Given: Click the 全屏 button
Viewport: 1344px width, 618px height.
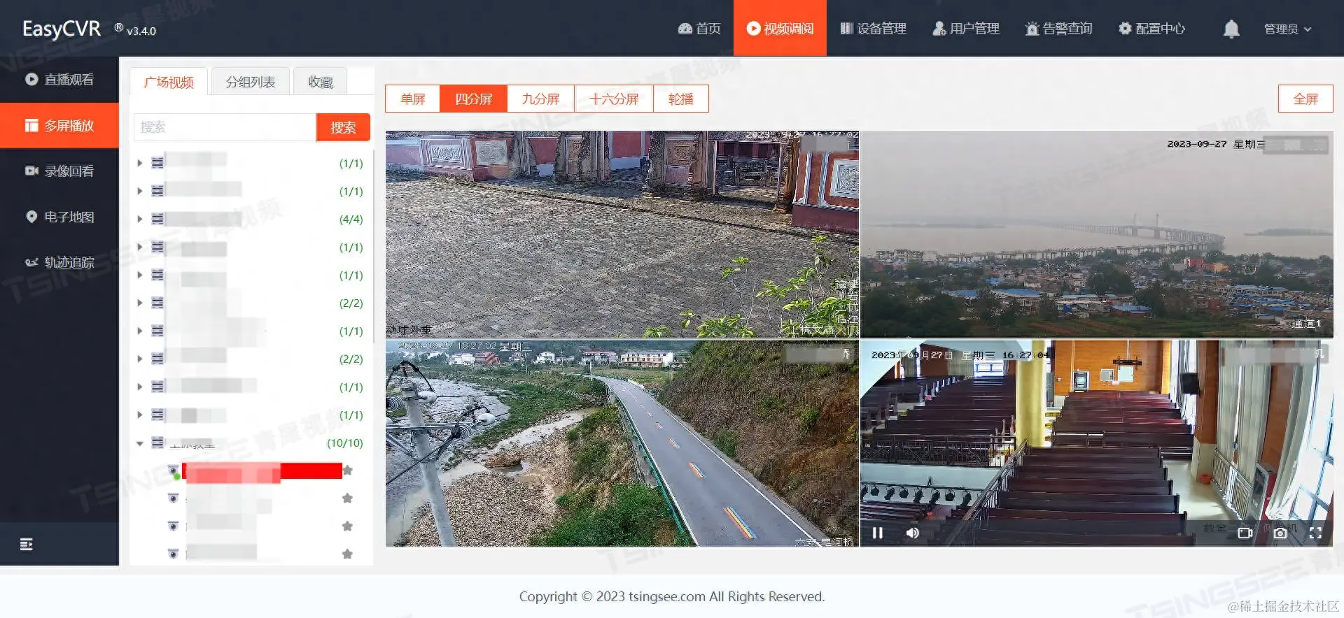Looking at the screenshot, I should [1305, 99].
